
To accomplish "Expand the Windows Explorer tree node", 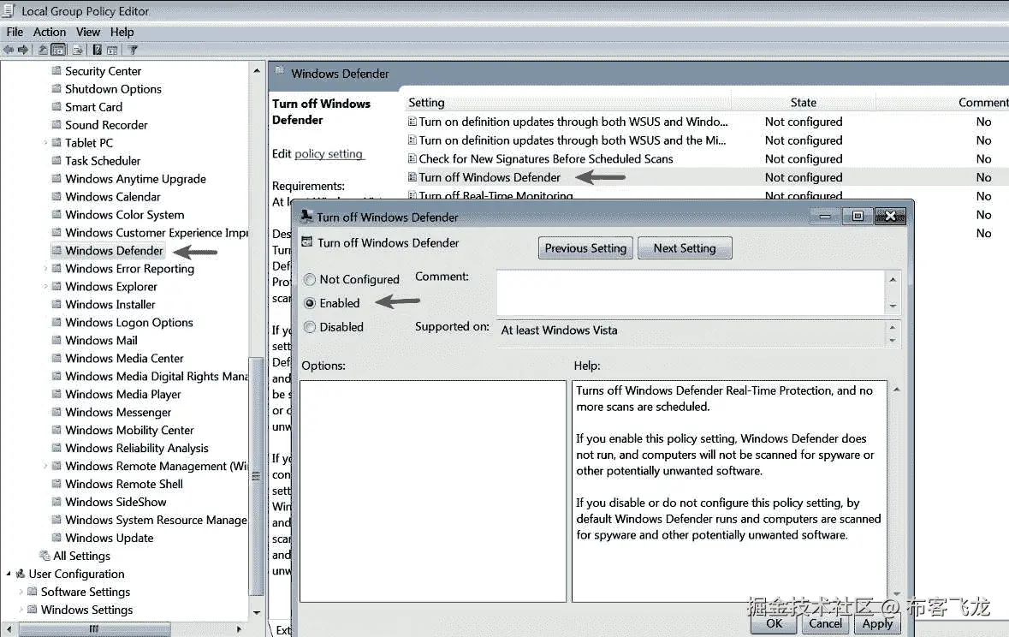I will [45, 287].
